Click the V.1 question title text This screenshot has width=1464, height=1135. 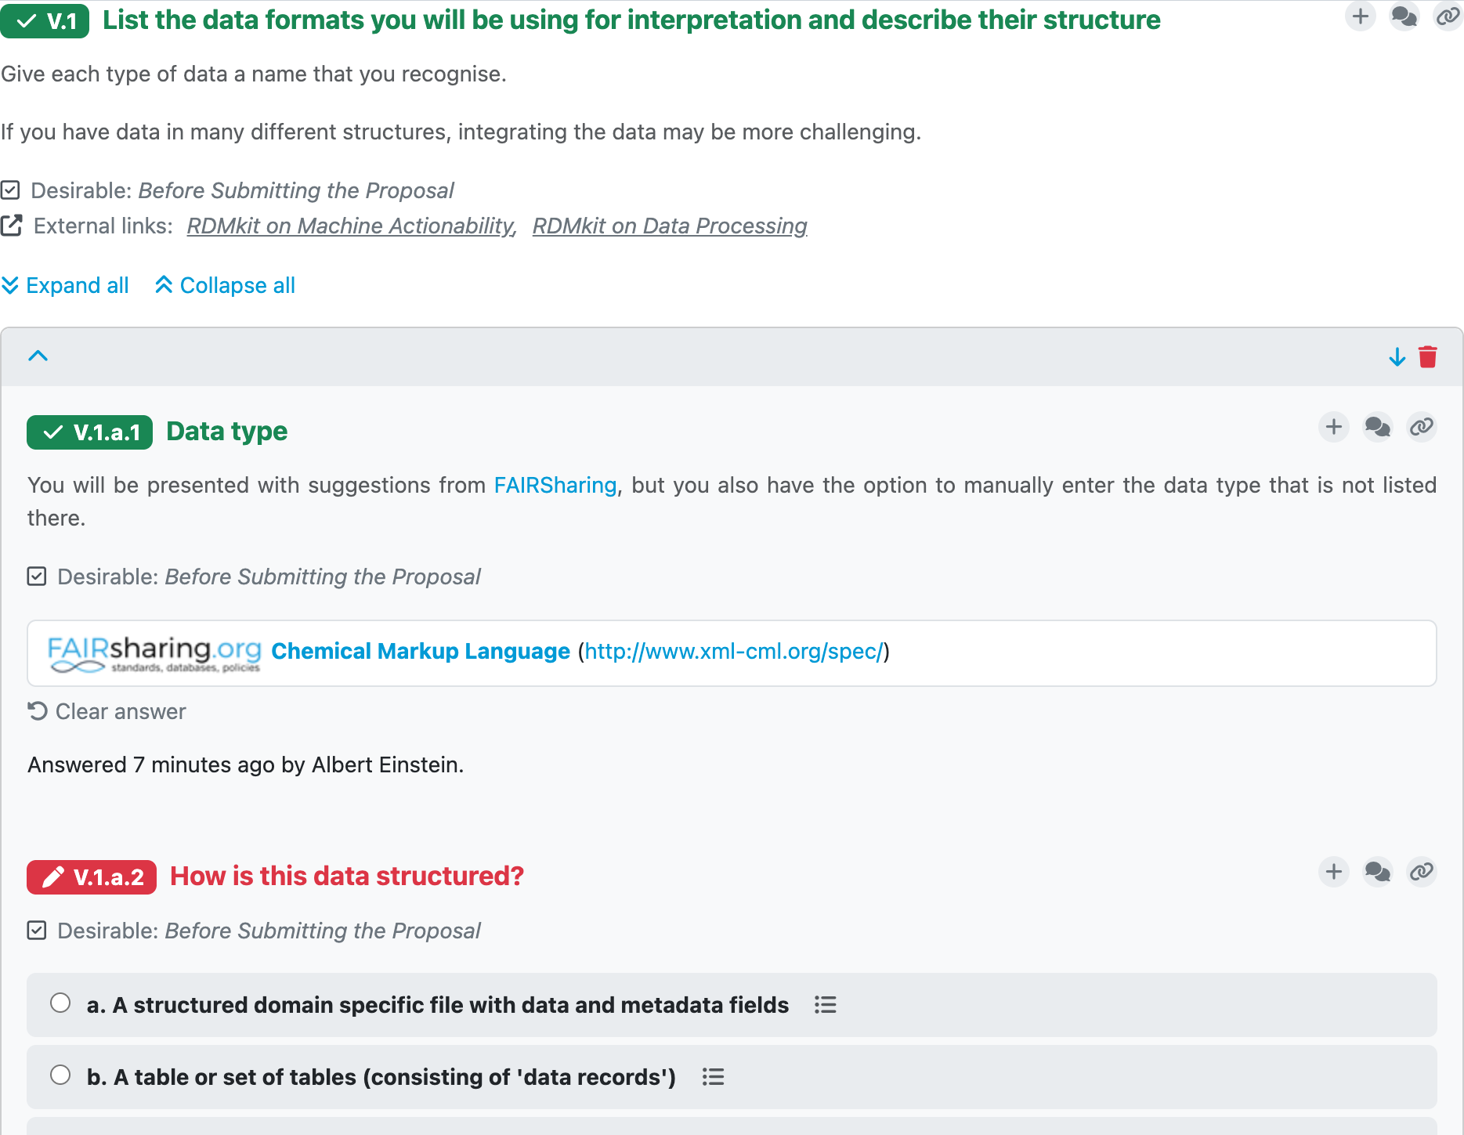pyautogui.click(x=631, y=20)
